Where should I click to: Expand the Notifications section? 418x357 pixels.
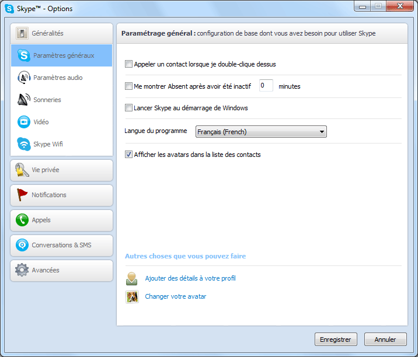pyautogui.click(x=61, y=195)
